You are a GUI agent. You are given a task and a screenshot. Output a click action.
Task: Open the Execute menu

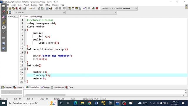point(34,5)
